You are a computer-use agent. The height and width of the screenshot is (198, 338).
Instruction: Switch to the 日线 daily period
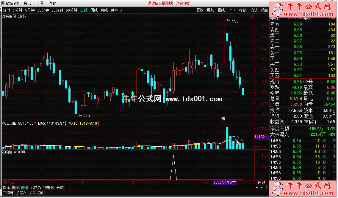[84, 10]
